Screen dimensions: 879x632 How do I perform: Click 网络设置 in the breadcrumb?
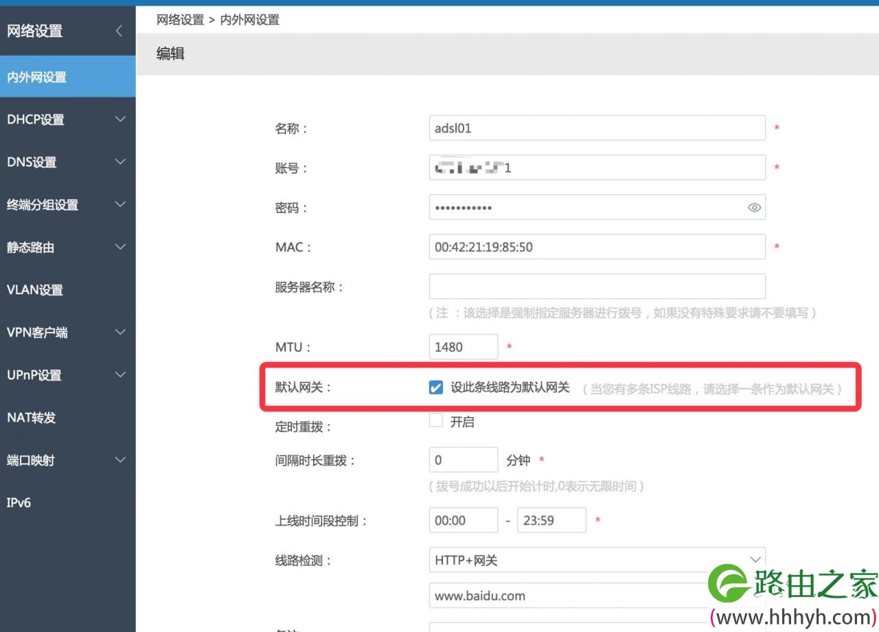[181, 20]
